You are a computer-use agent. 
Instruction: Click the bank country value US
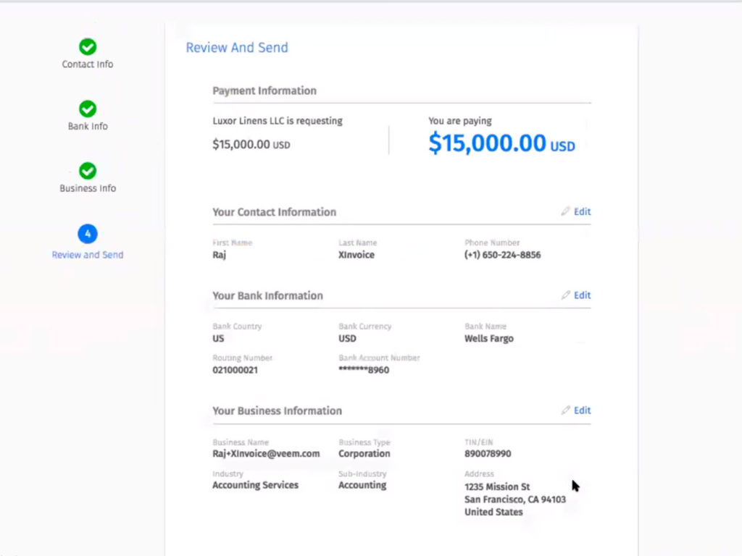point(218,339)
